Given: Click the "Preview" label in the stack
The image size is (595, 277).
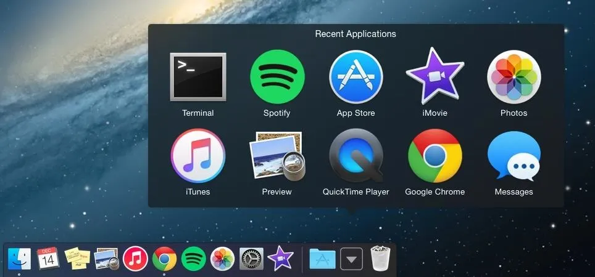Looking at the screenshot, I should click(277, 192).
